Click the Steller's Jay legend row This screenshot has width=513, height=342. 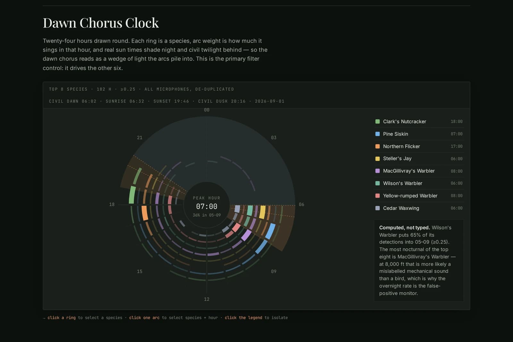tap(419, 159)
